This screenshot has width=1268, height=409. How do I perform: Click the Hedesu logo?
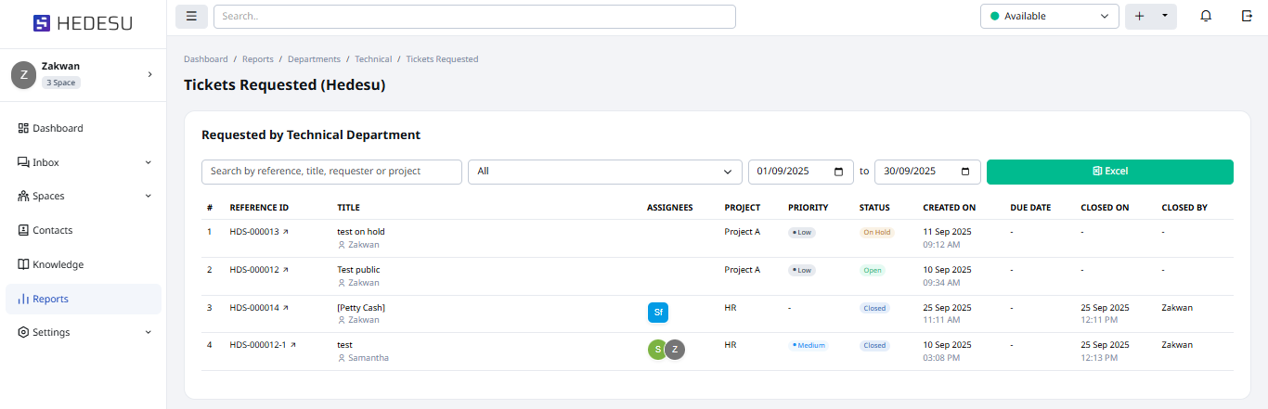pos(83,23)
